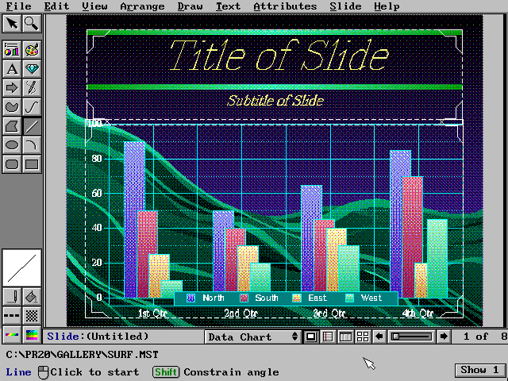Select the square-cornered rectangle tool
508x381 pixels.
coord(32,164)
